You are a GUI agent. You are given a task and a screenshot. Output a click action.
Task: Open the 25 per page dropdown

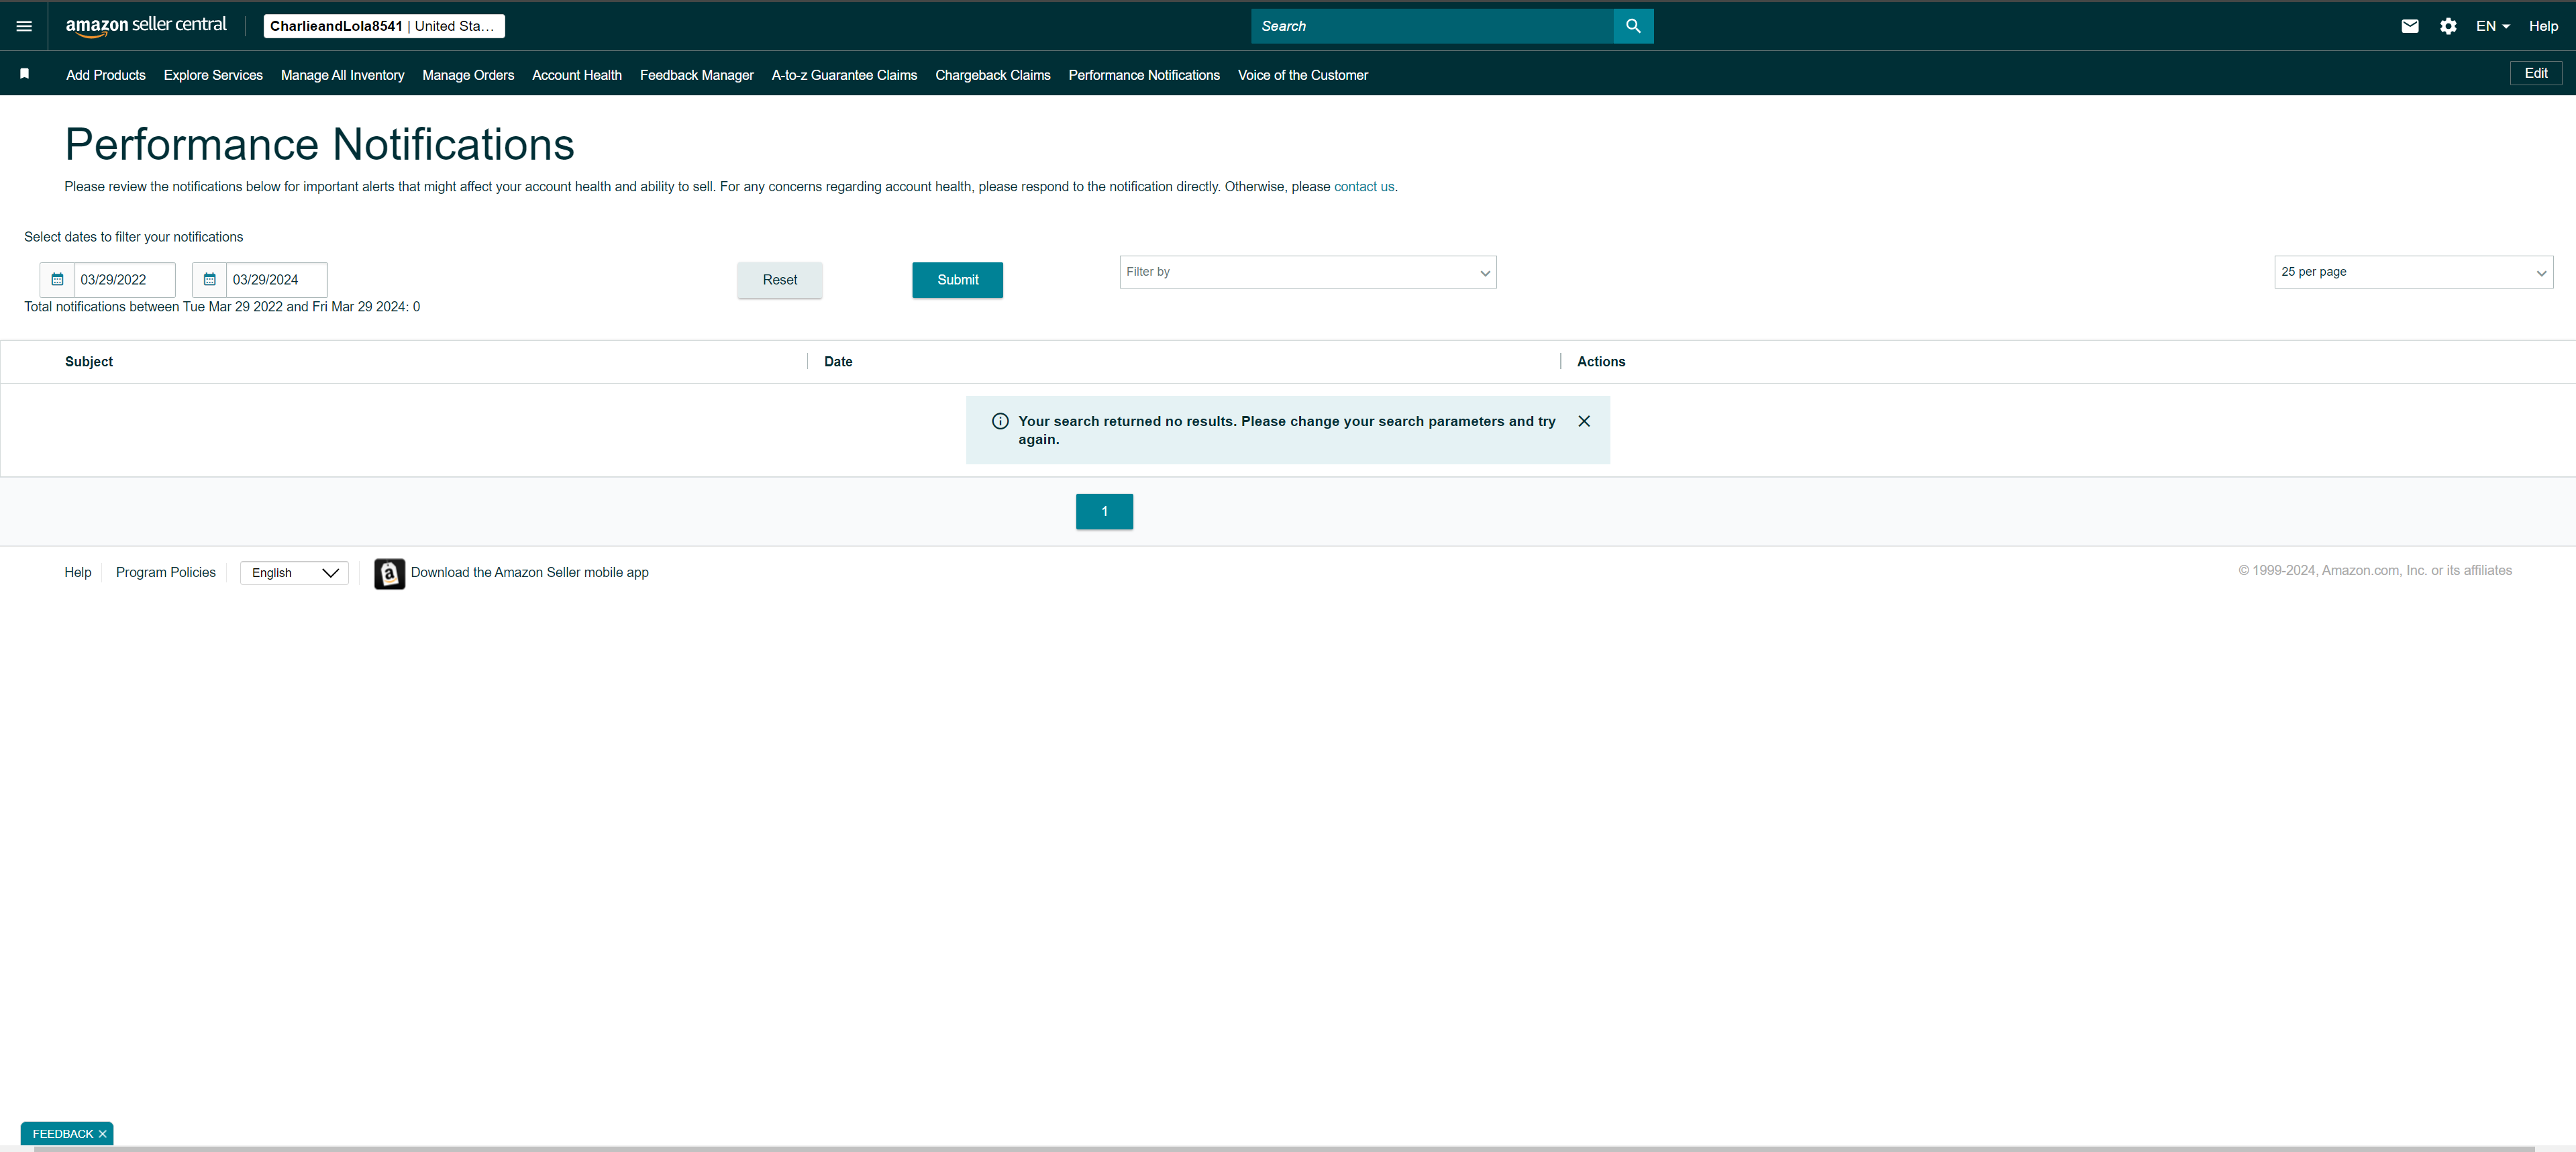(2413, 272)
